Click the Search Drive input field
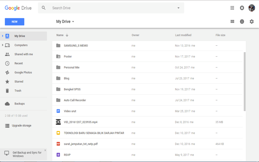Viewport: 259px width, 162px height. click(111, 8)
